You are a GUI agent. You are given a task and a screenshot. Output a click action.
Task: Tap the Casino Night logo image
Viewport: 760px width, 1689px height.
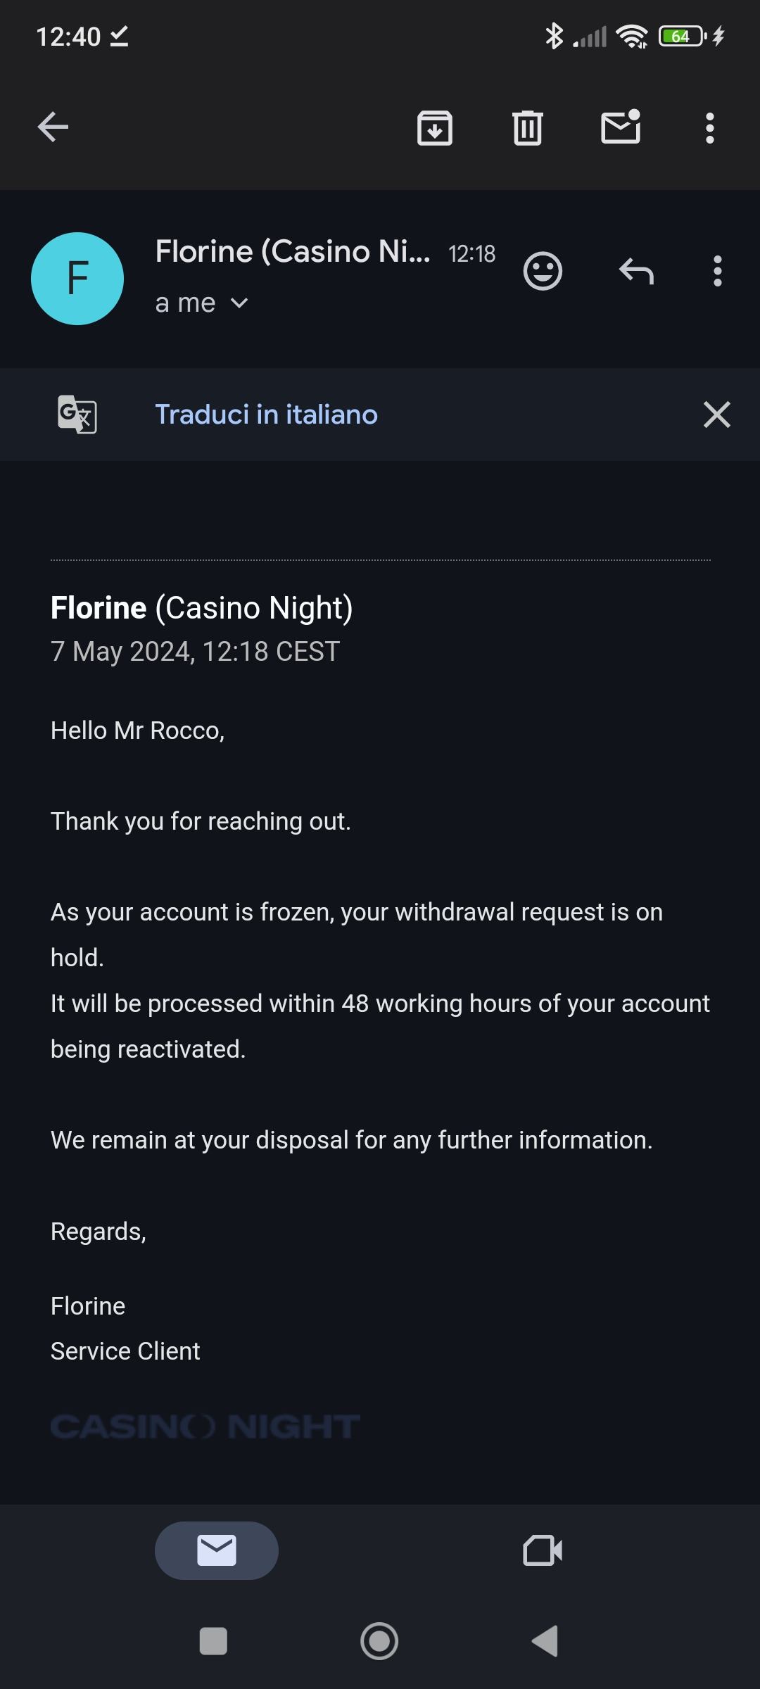(x=205, y=1427)
